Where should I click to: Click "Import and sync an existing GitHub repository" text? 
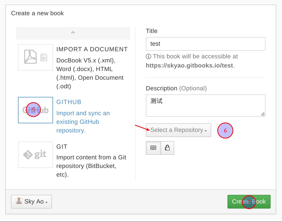(x=83, y=122)
